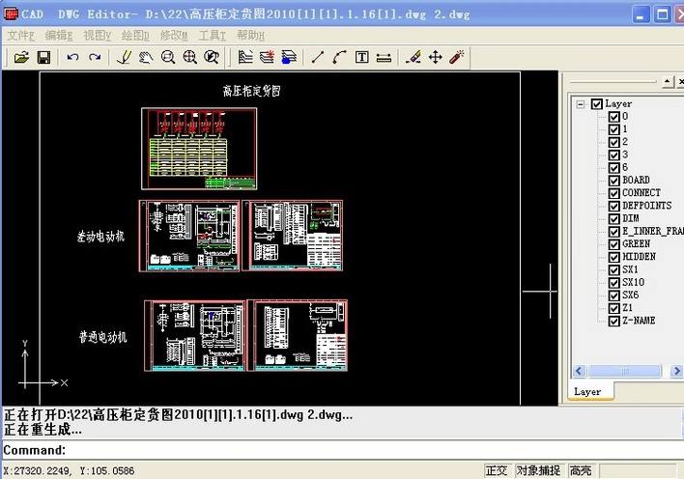Viewport: 684px width, 479px height.
Task: Toggle the 高亮 highlight button
Action: pos(581,470)
